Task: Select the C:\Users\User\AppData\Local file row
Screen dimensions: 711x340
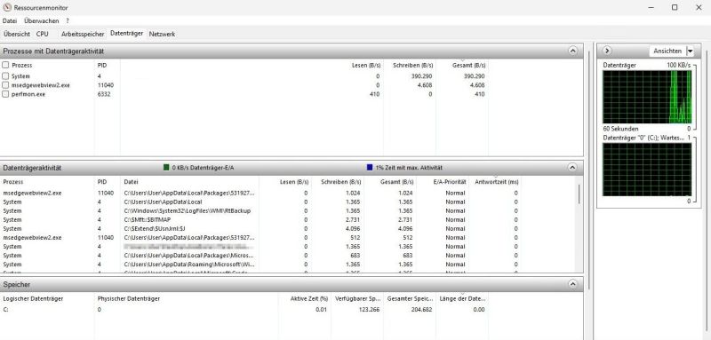Action: coord(260,202)
